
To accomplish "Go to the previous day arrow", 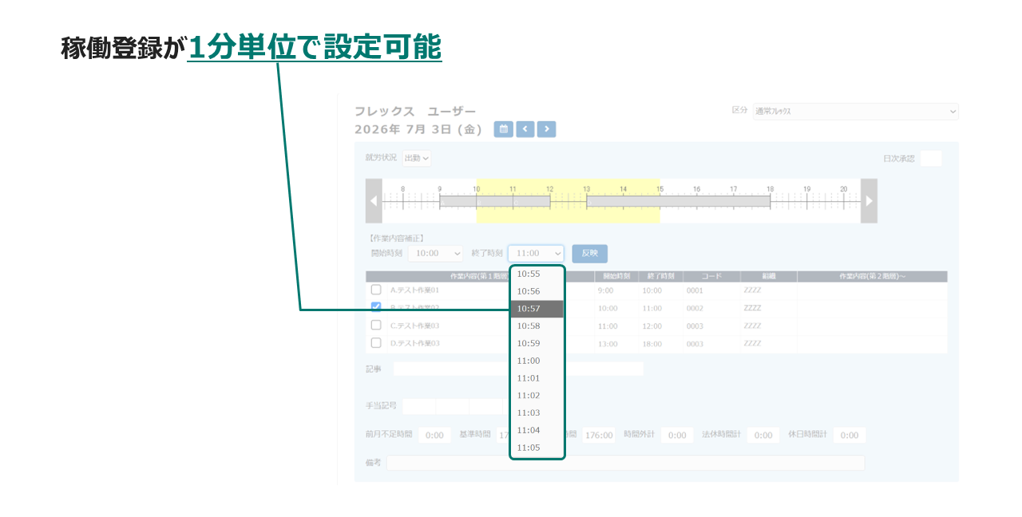I will (525, 129).
